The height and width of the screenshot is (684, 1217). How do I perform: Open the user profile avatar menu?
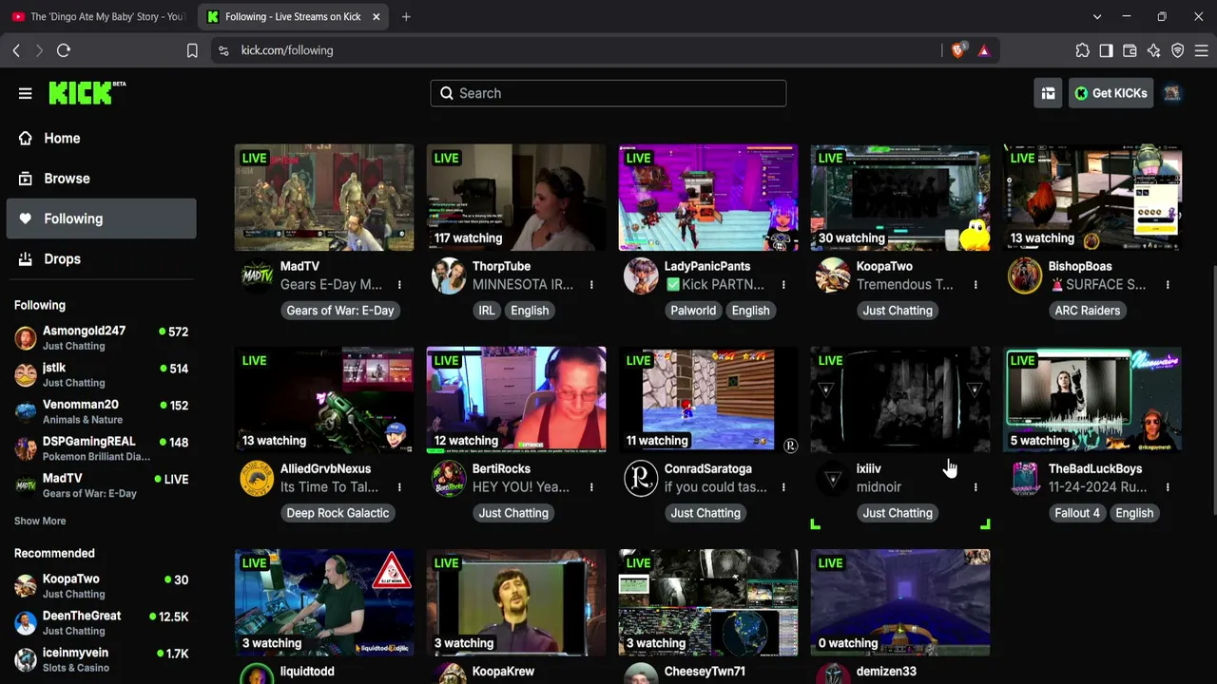point(1172,93)
